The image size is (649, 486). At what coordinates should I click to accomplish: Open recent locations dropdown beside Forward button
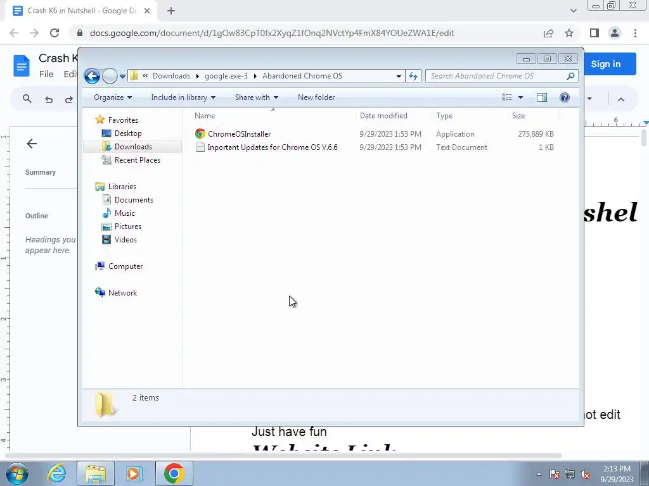click(x=122, y=77)
